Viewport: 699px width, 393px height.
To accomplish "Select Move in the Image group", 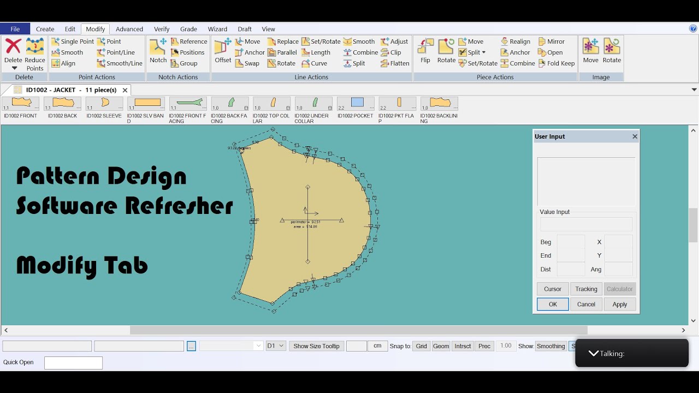I will pos(591,51).
